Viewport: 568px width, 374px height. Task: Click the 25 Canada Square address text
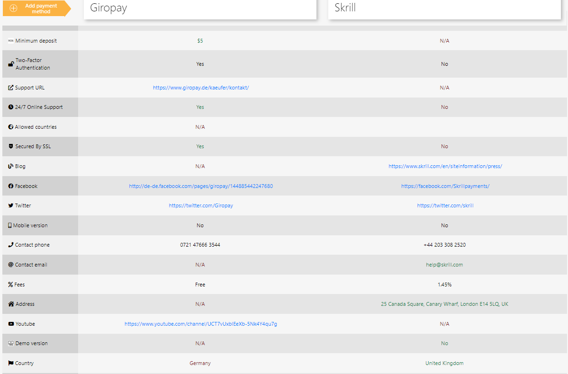(x=444, y=304)
